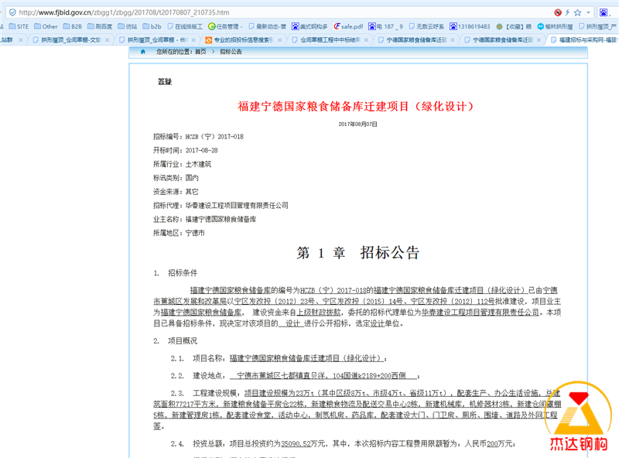Open the lowercase b2b bookmark folder

(x=152, y=26)
